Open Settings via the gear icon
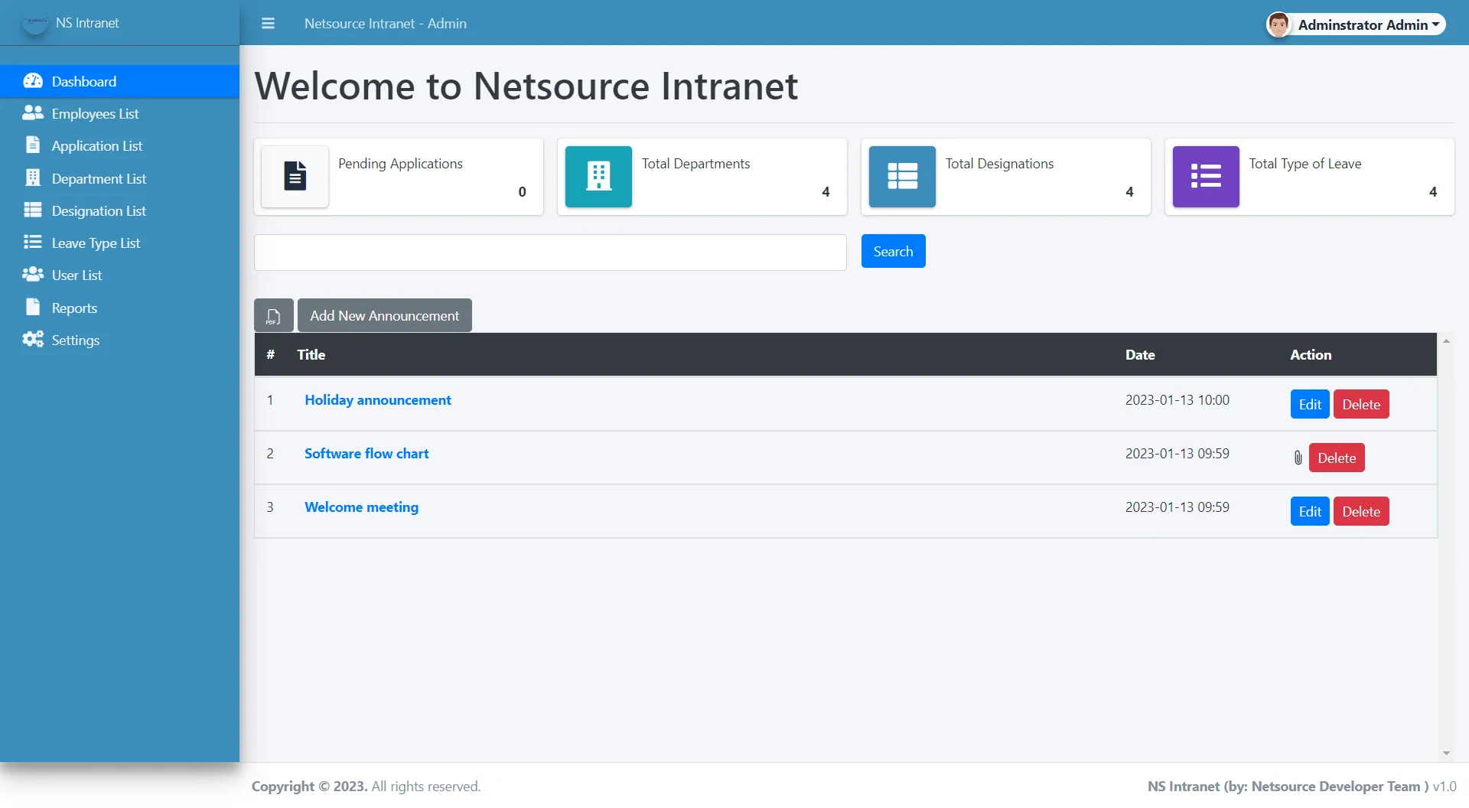This screenshot has height=808, width=1469. [31, 340]
